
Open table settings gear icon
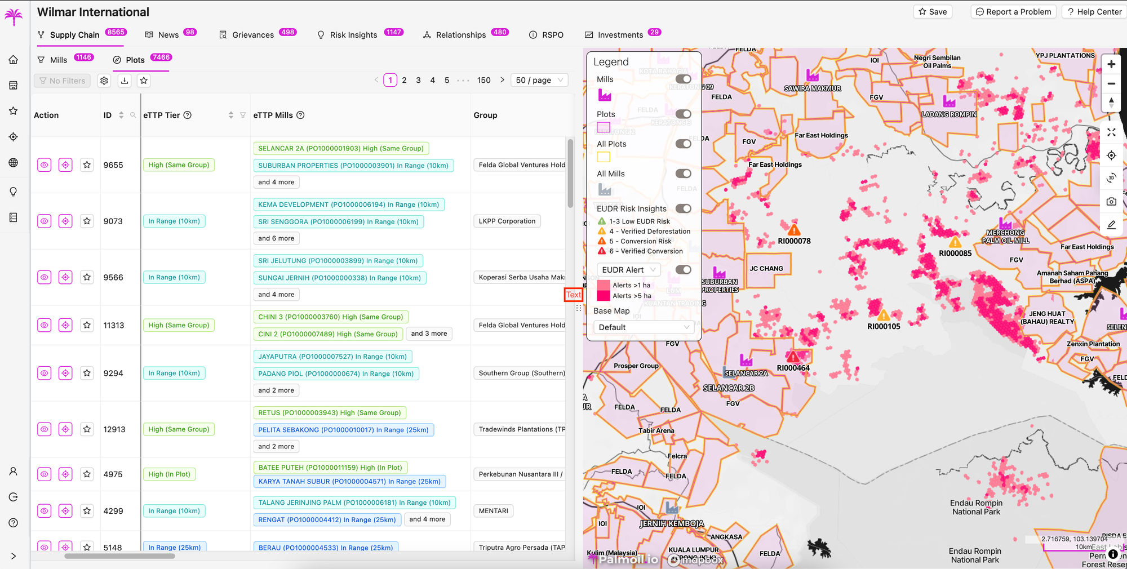[x=104, y=81]
